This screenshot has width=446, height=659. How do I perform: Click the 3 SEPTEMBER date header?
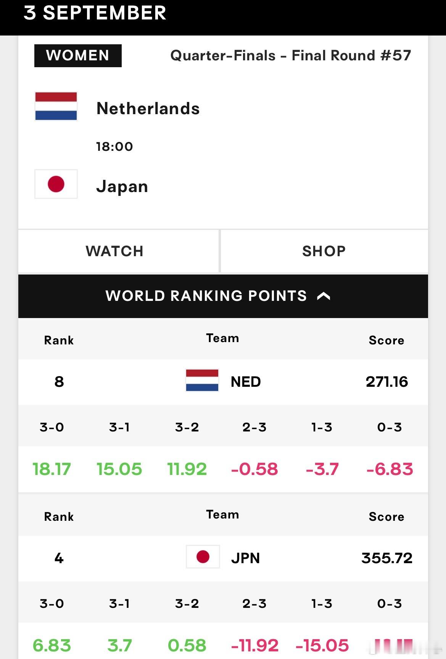point(95,13)
